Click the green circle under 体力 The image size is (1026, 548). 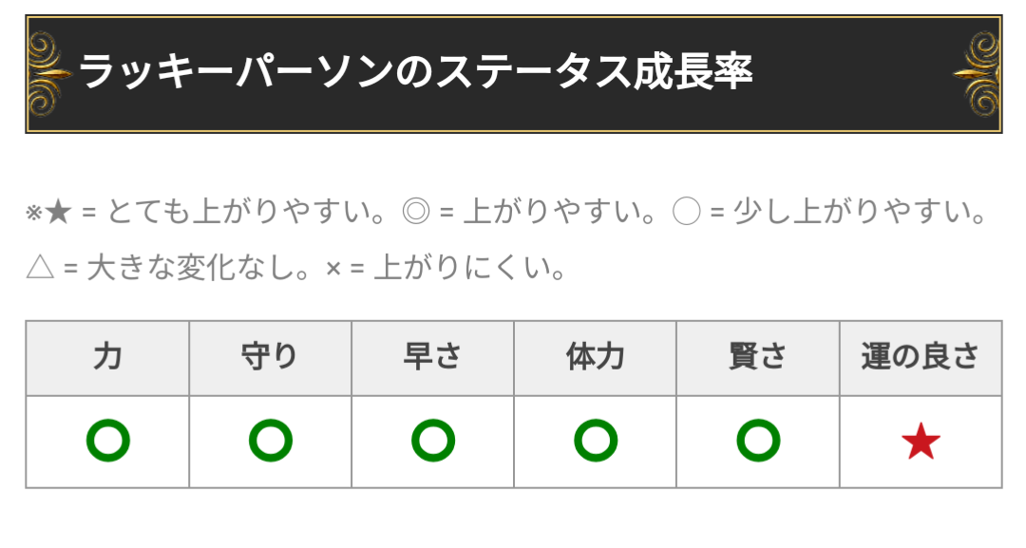click(596, 441)
